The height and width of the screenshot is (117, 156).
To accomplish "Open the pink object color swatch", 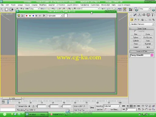I will (x=152, y=55).
